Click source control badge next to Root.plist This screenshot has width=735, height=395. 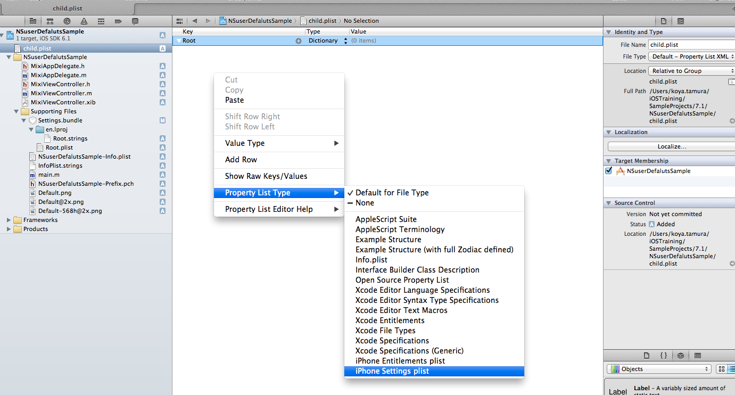(162, 147)
